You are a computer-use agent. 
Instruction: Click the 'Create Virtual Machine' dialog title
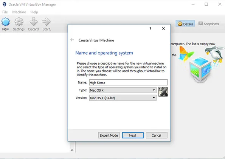[x=96, y=40]
